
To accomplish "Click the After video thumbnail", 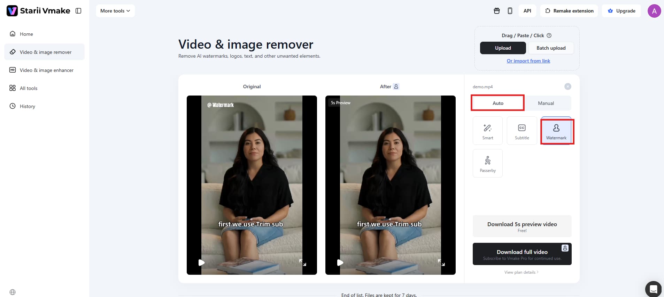I will [391, 185].
